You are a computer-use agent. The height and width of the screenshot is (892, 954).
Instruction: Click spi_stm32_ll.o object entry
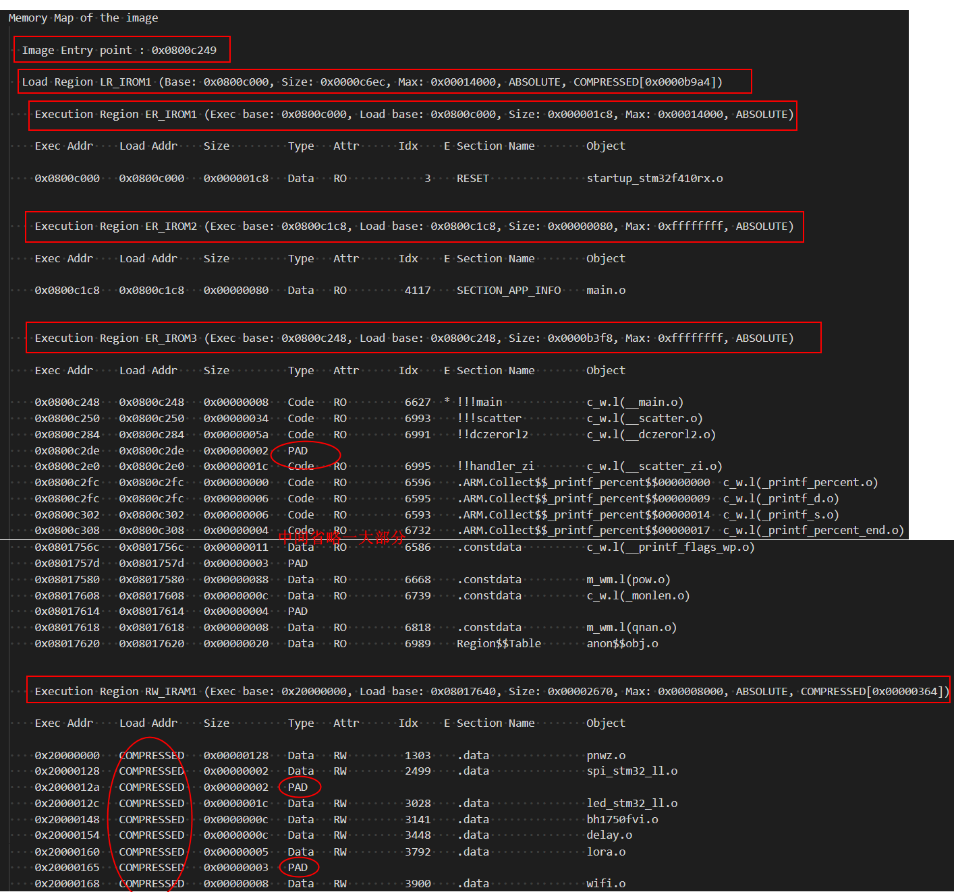(632, 771)
